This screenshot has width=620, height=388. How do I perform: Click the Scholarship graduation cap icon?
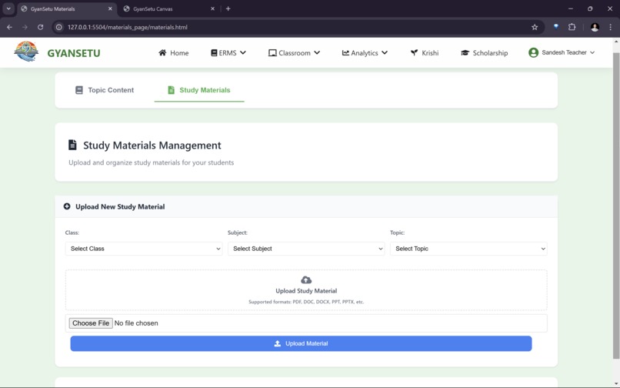[465, 52]
